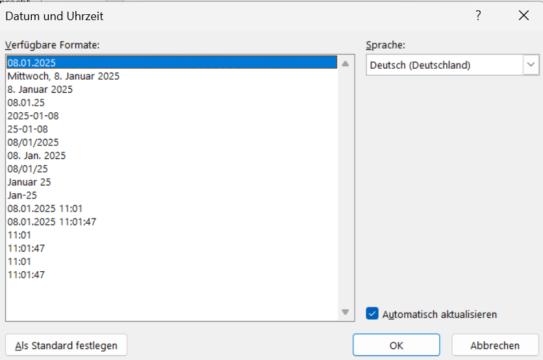Click the format list scroll up arrow
The image size is (543, 360).
click(x=346, y=64)
